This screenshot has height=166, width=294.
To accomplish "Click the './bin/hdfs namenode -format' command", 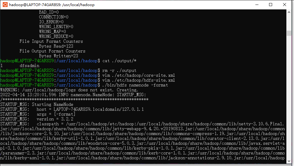I will tap(135, 85).
